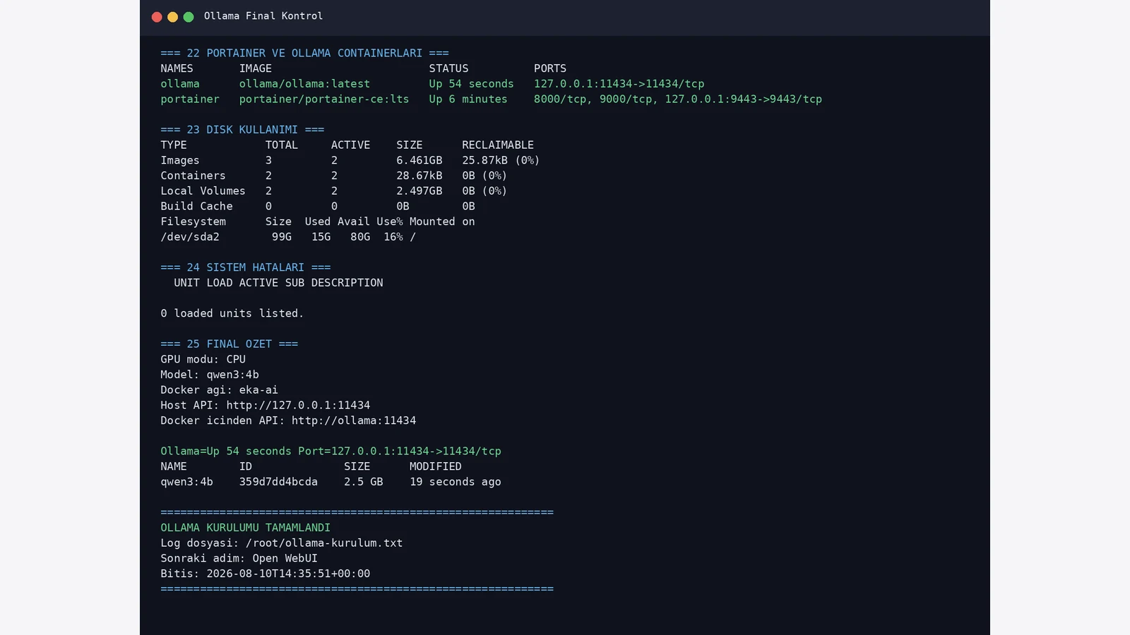Click usage percentage '16%'

click(393, 237)
